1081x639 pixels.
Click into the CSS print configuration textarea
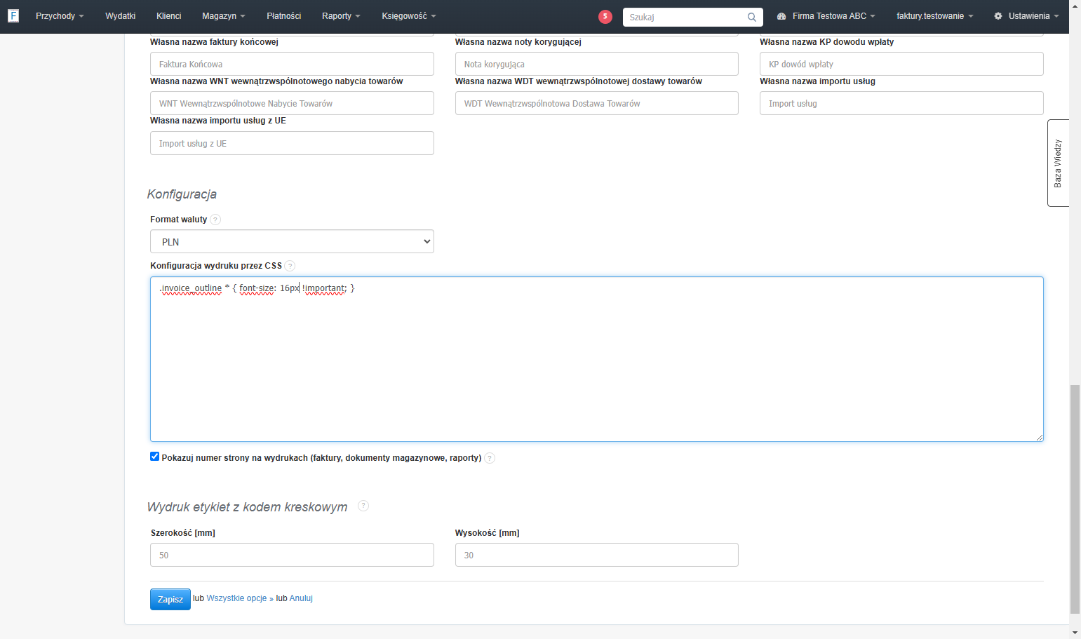coord(597,359)
